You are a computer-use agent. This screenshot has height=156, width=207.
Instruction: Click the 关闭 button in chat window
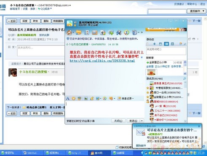pyautogui.click(x=118, y=121)
